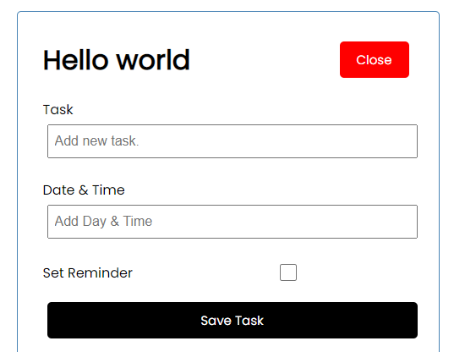Focus the 'Add new task.' input field
Screen dimensions: 454x352
[232, 141]
